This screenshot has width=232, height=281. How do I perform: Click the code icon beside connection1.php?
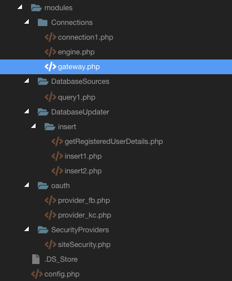(x=50, y=37)
